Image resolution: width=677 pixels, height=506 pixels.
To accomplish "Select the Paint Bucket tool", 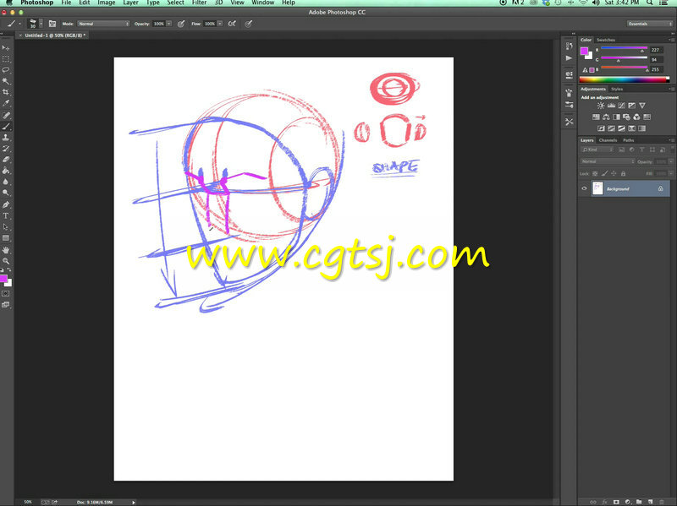I will [6, 171].
